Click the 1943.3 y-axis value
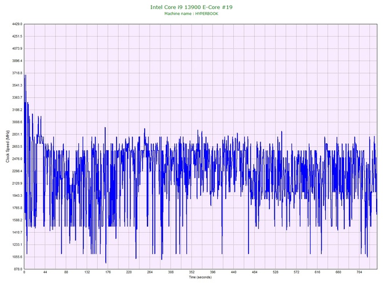 tap(17, 196)
